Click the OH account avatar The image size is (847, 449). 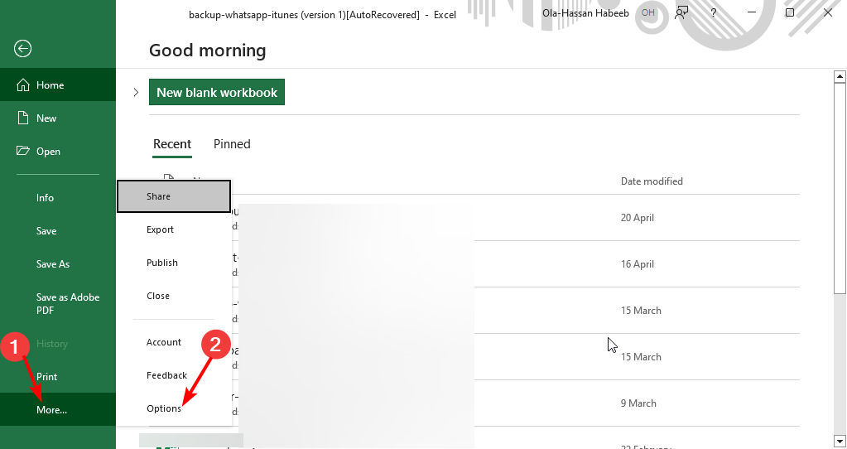(648, 13)
